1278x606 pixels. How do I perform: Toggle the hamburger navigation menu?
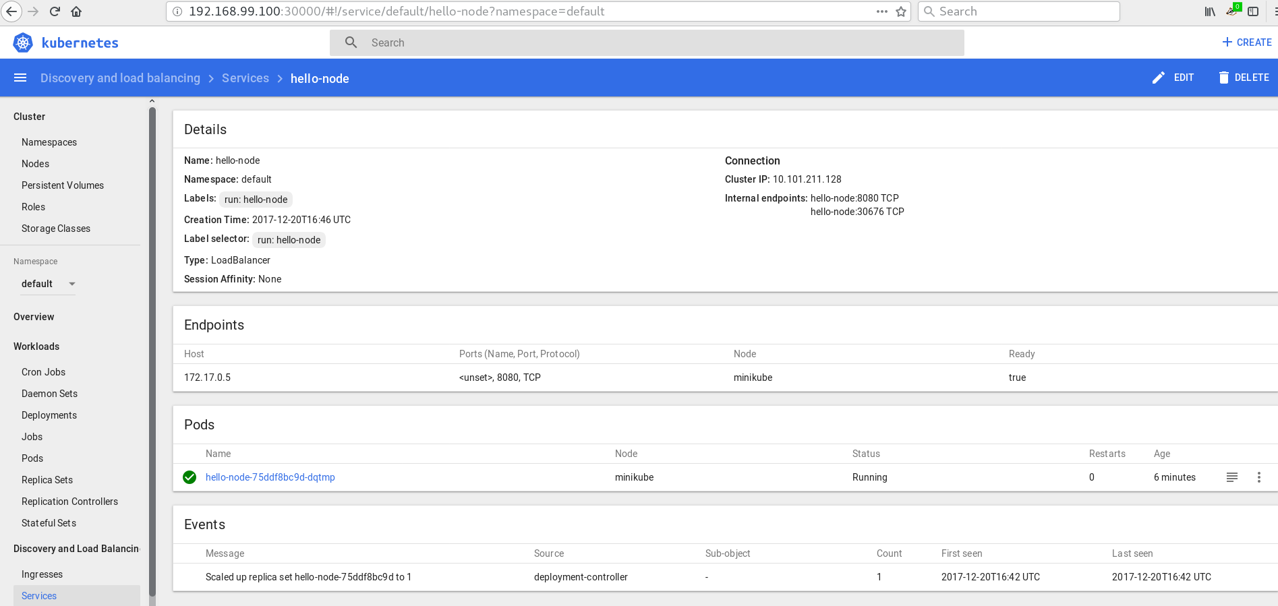[x=20, y=78]
